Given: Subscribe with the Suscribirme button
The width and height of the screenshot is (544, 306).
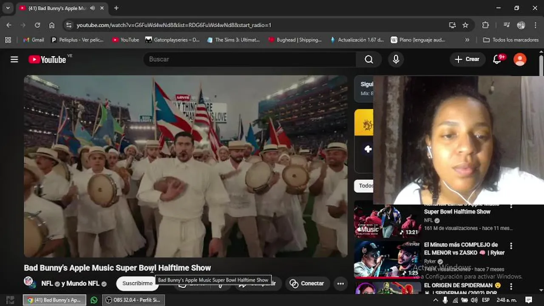Looking at the screenshot, I should 137,283.
